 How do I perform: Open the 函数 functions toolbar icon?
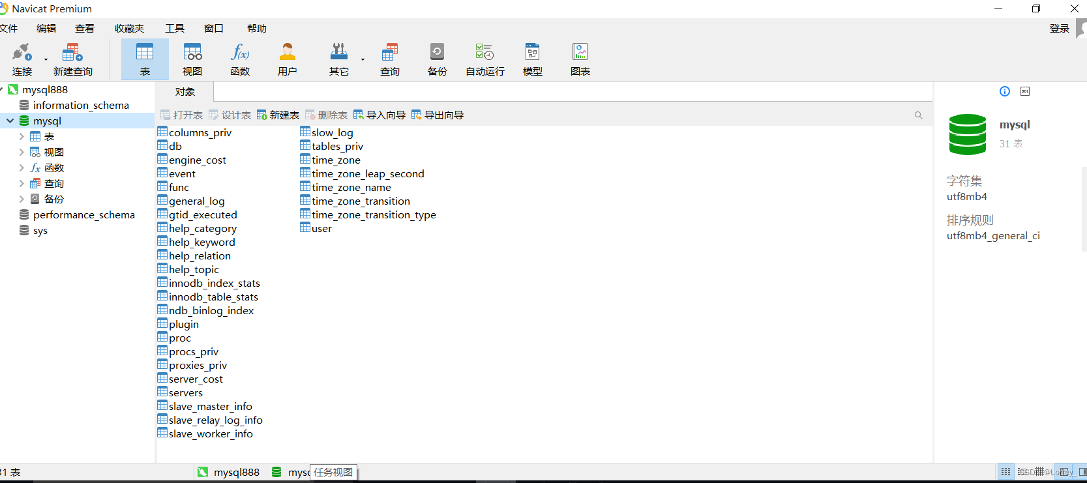click(240, 60)
